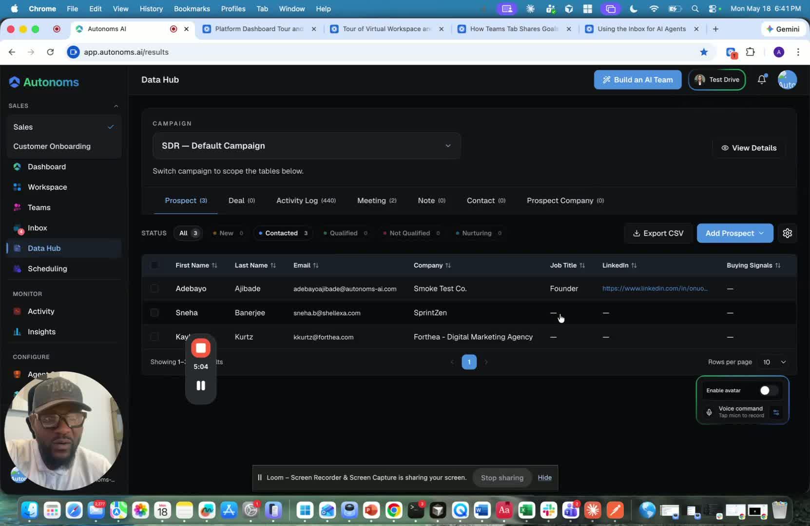Collapse the SALES section chevron
This screenshot has width=810, height=526.
[116, 106]
